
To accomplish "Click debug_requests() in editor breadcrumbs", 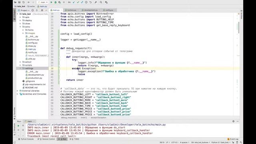I will pos(69,118).
